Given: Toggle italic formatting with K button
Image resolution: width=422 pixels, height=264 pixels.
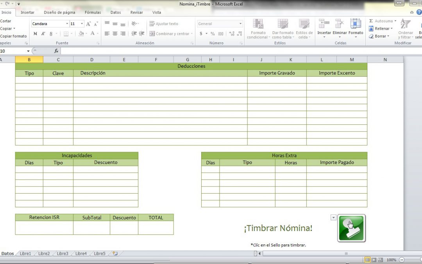Looking at the screenshot, I should point(43,34).
